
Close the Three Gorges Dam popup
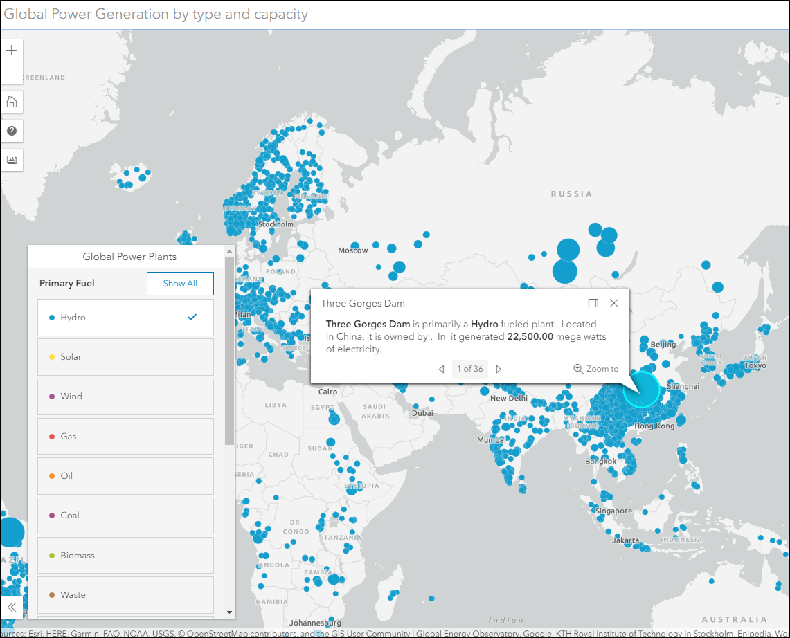point(613,303)
